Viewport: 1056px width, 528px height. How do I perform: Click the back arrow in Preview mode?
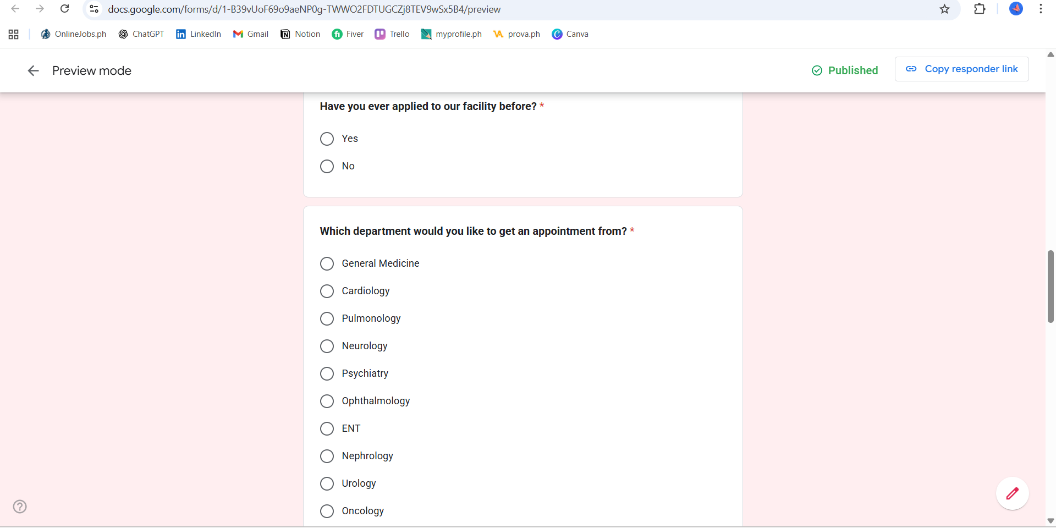pos(33,70)
